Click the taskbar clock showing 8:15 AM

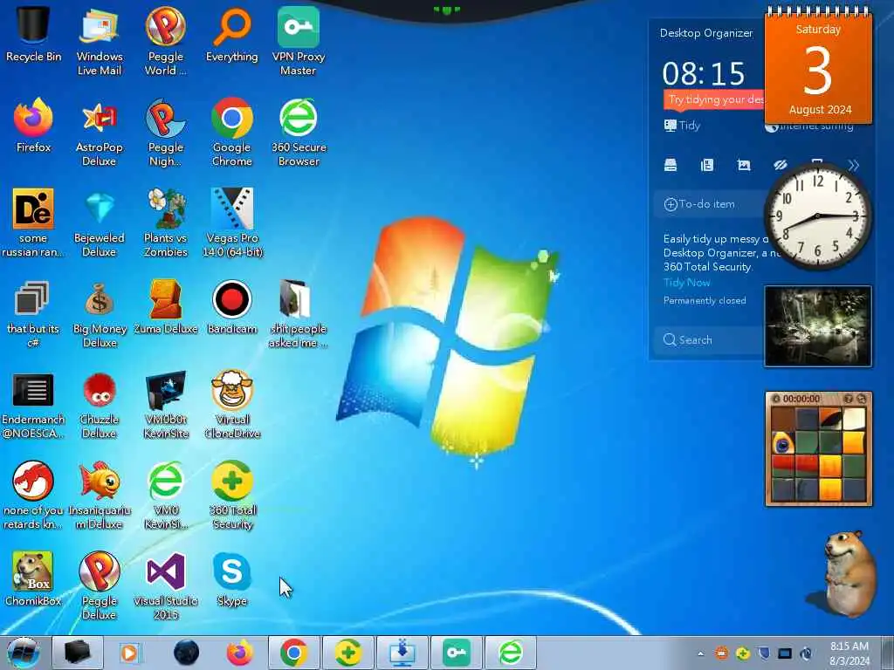pos(849,653)
